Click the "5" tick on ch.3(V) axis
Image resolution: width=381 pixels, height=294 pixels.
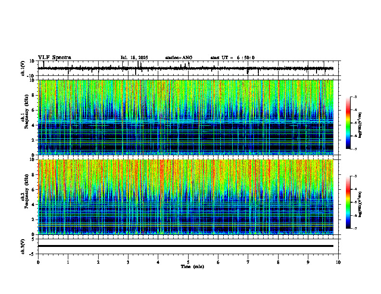34,239
